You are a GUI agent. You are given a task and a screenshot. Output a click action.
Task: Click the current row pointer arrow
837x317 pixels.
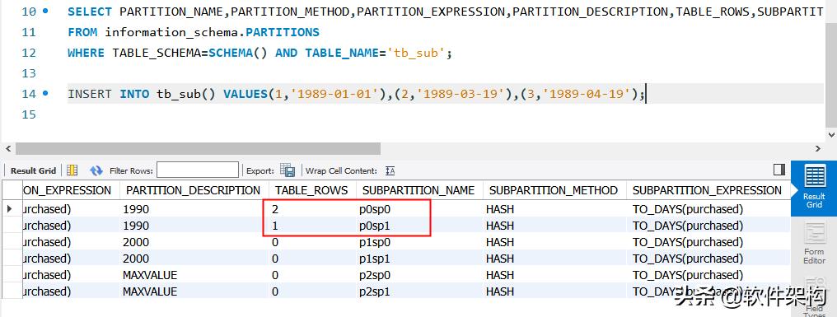tap(10, 208)
